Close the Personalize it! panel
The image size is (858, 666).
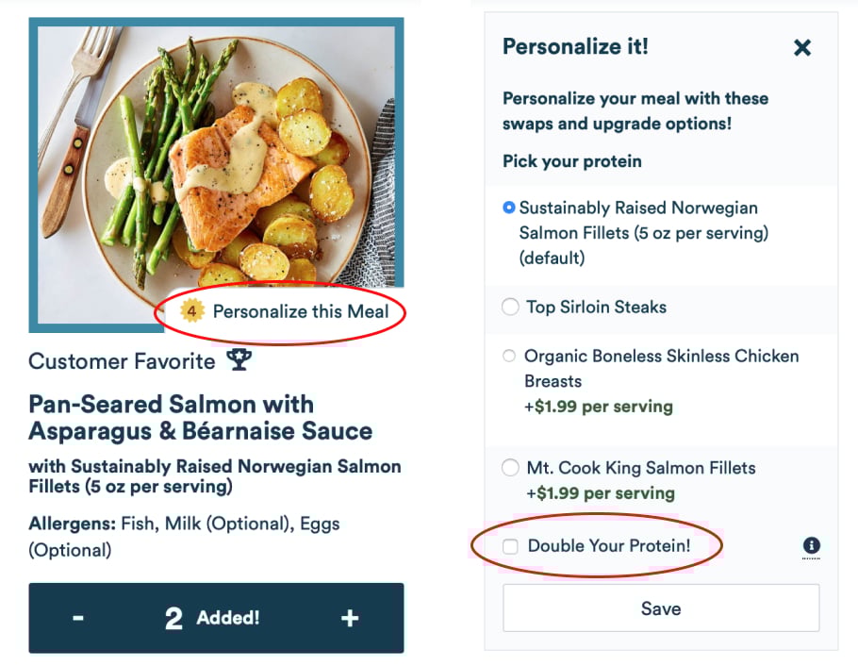coord(802,47)
